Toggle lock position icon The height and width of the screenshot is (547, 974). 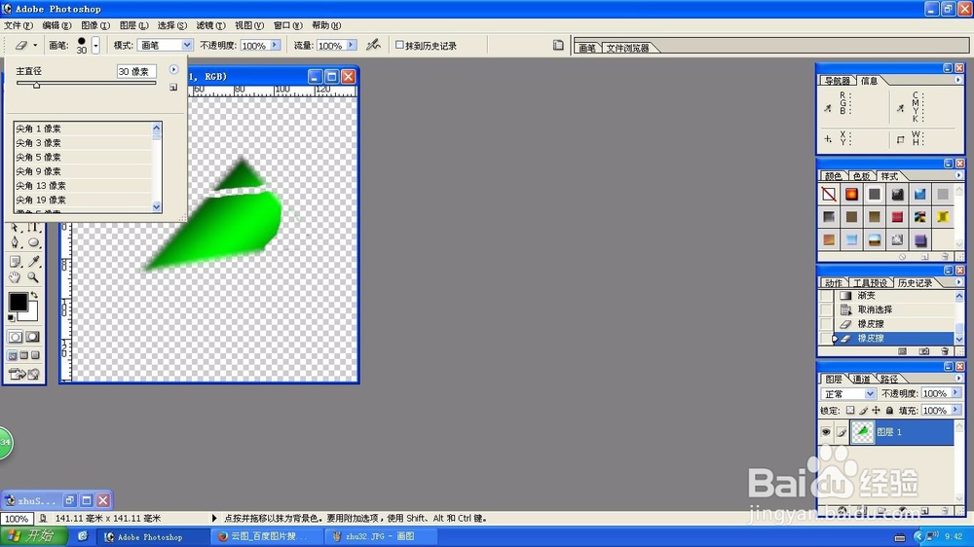[876, 411]
